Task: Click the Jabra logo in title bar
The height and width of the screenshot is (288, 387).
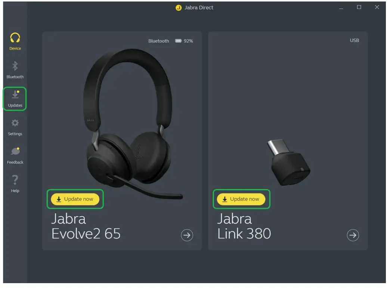Action: (178, 7)
